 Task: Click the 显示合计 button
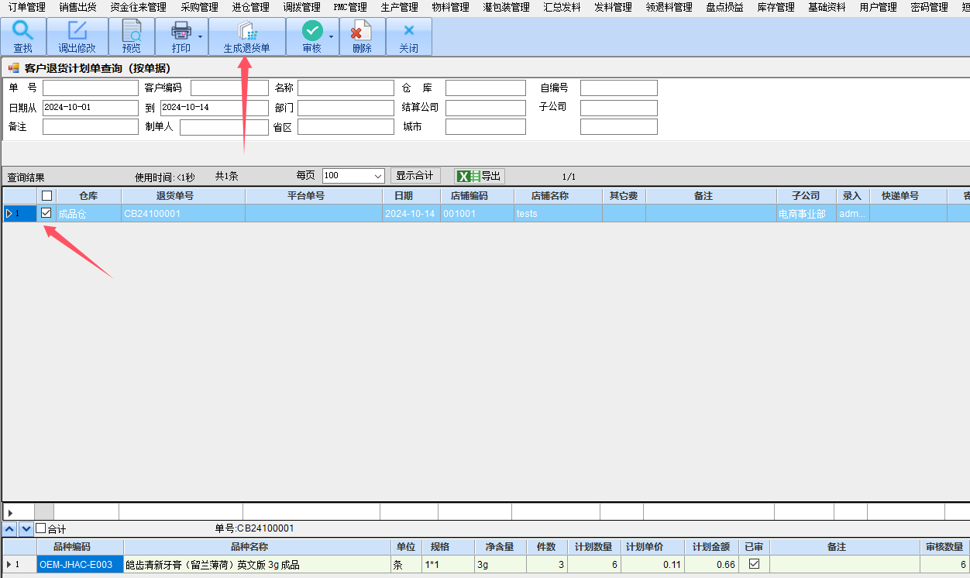coord(414,176)
